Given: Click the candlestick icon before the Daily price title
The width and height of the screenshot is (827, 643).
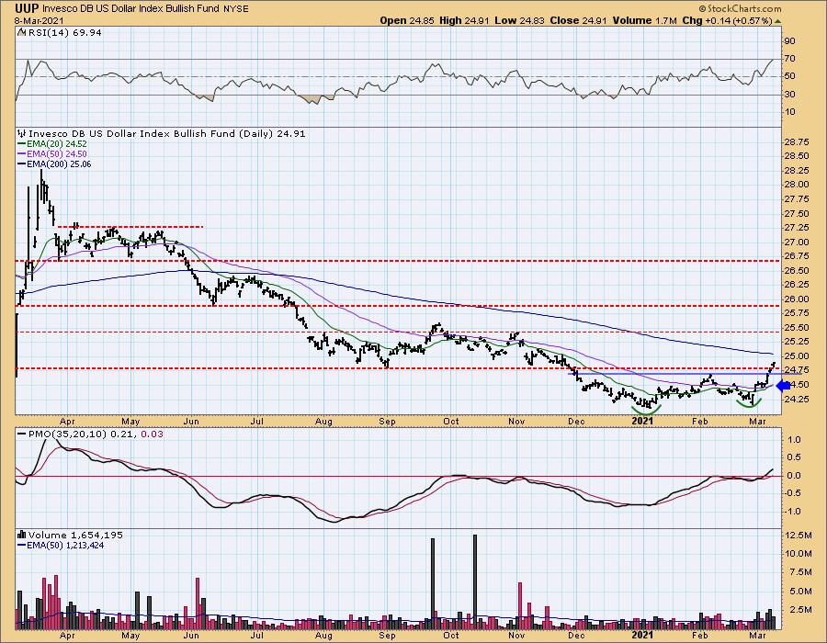Looking at the screenshot, I should pyautogui.click(x=22, y=134).
